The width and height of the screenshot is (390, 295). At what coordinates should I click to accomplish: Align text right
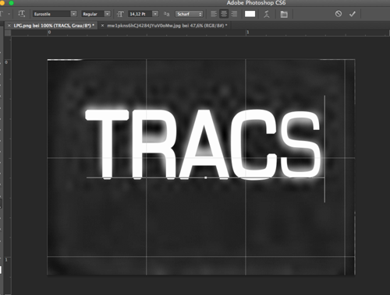(x=234, y=14)
